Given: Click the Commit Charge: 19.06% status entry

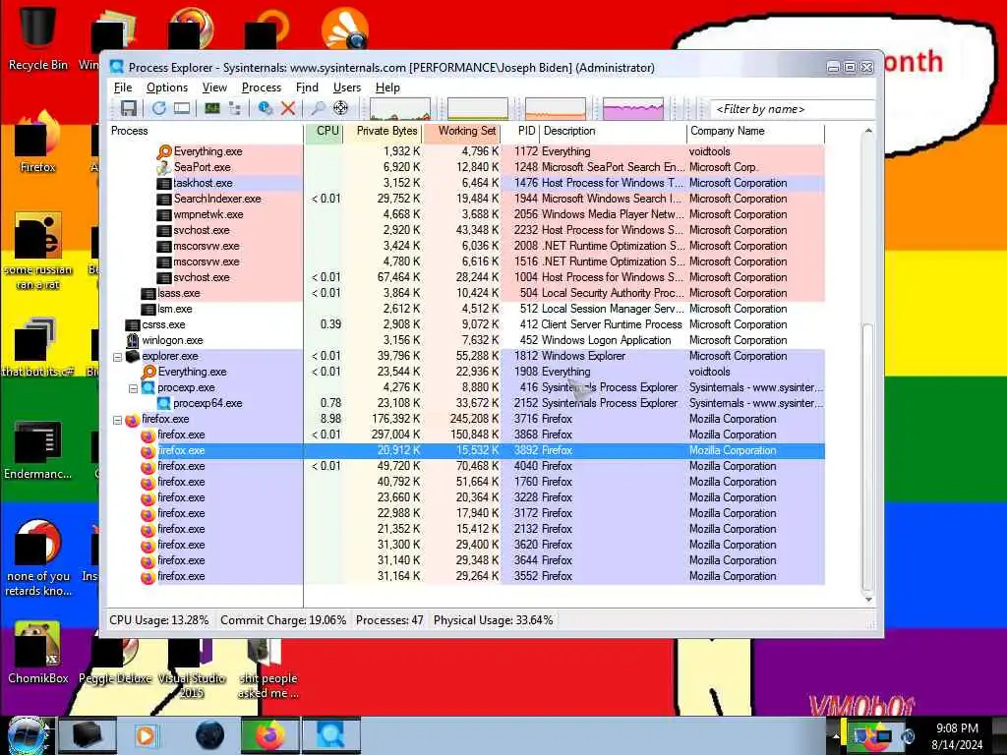Looking at the screenshot, I should (283, 621).
